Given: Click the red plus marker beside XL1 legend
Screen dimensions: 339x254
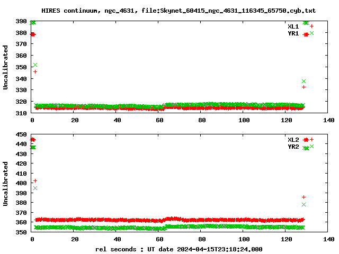Looking at the screenshot, I should [x=311, y=26].
